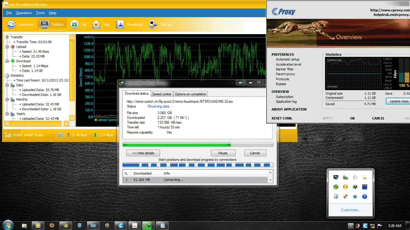Click the Update stats button
410x230 pixels.
[x=398, y=101]
